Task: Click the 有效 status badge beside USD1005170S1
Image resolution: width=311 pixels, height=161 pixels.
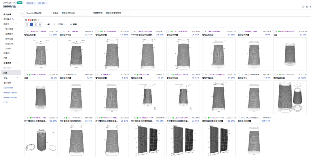Action: pyautogui.click(x=20, y=3)
